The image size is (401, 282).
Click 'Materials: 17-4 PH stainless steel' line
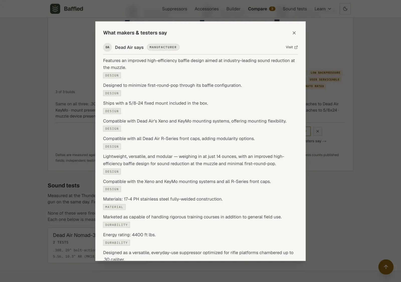click(x=163, y=199)
